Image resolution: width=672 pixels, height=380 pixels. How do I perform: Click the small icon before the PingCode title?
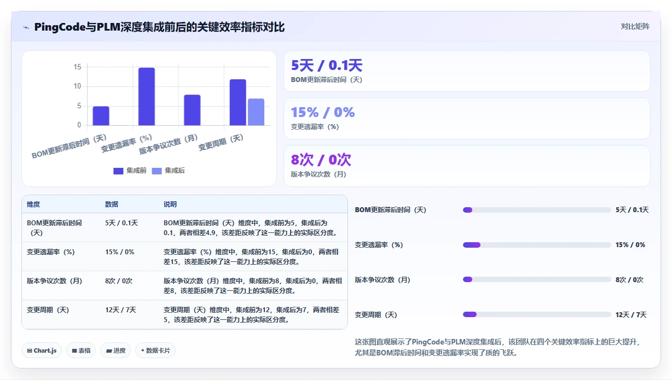[x=26, y=27]
